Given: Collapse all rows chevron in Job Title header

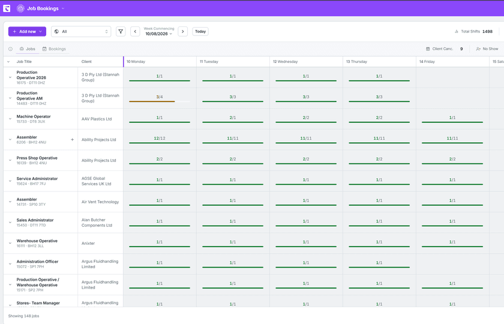Looking at the screenshot, I should pos(8,62).
